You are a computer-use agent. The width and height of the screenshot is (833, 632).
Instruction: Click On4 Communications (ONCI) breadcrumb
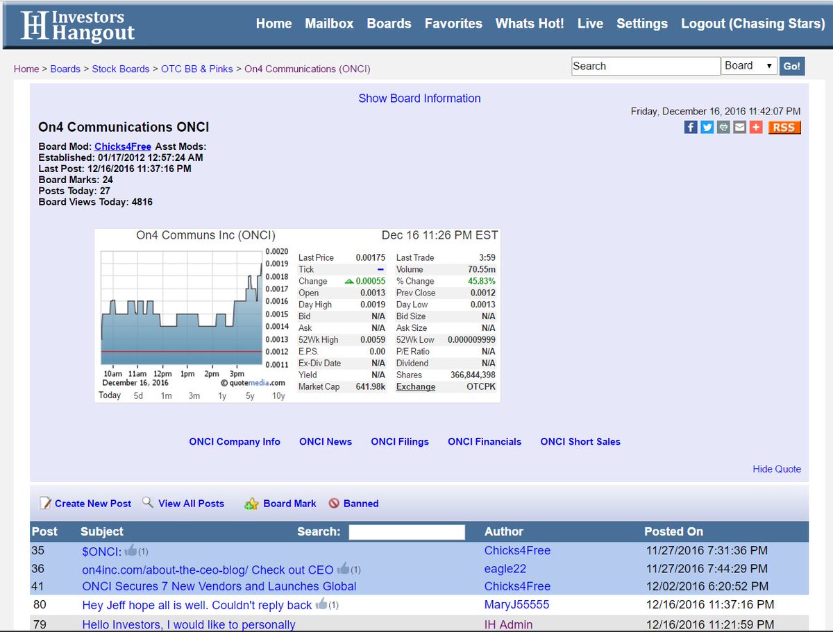[308, 69]
